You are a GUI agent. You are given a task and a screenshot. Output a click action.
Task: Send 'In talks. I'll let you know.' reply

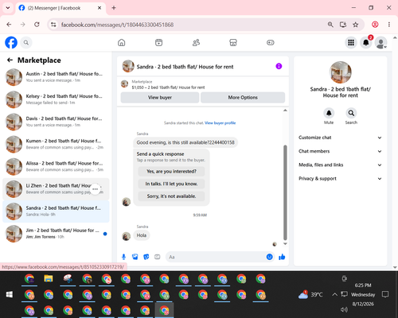click(171, 184)
